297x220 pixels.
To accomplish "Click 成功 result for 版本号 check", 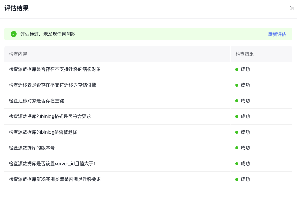I will pyautogui.click(x=245, y=148).
